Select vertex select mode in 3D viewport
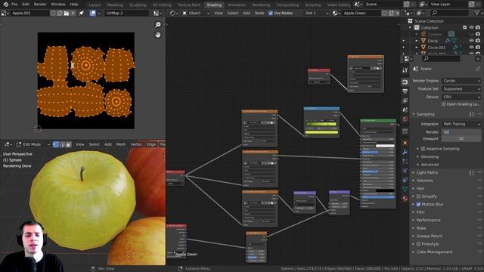The image size is (484, 272). pyautogui.click(x=56, y=144)
